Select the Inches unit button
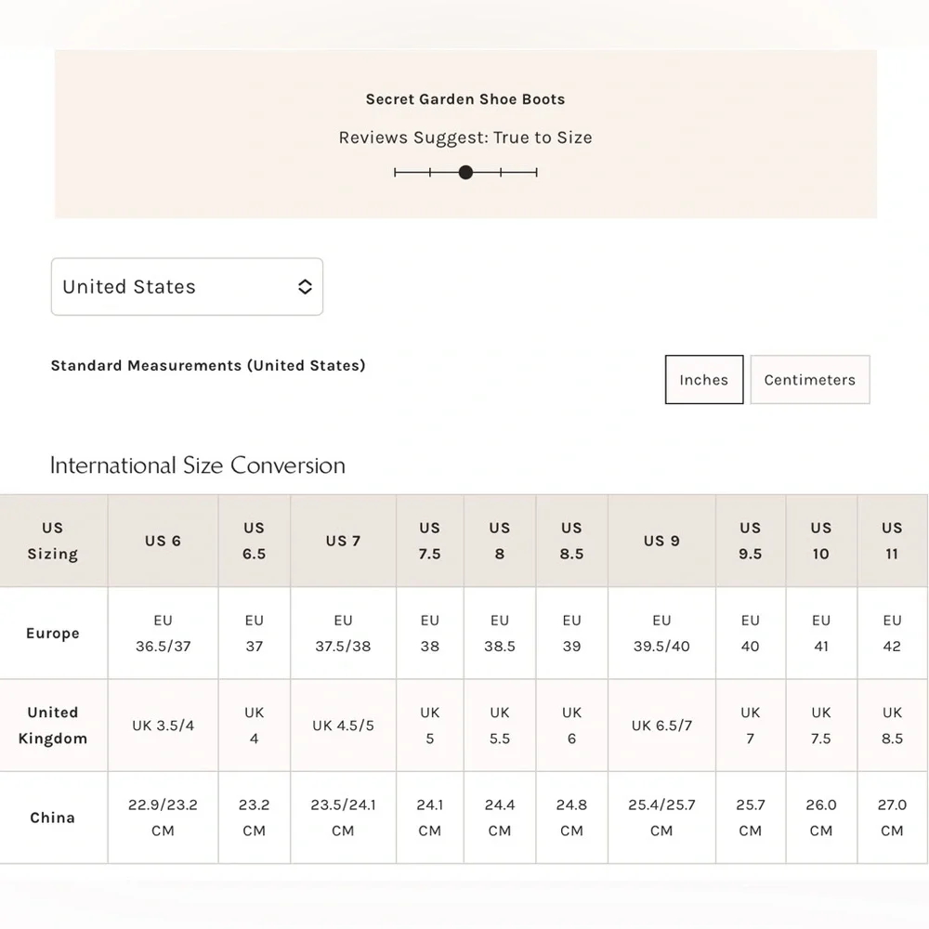Image resolution: width=929 pixels, height=929 pixels. (704, 380)
